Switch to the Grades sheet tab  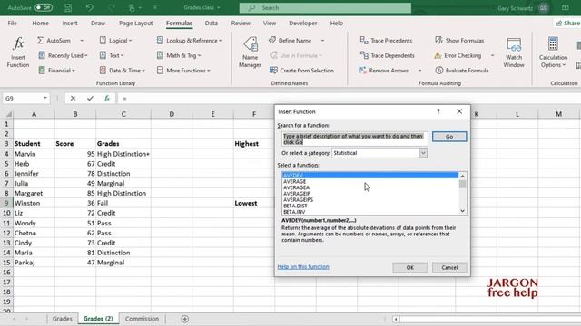[x=63, y=319]
